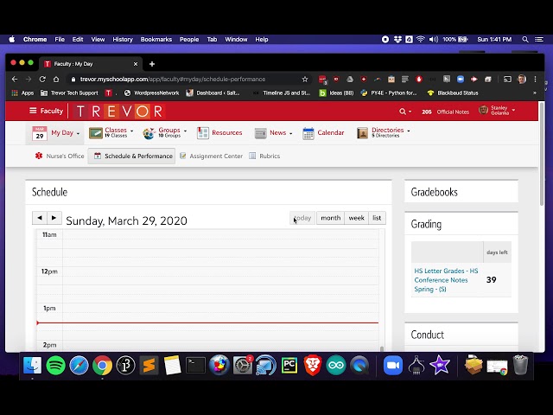The height and width of the screenshot is (415, 553).
Task: Open Brave browser from the dock
Action: coord(313,365)
